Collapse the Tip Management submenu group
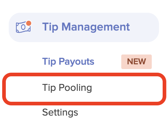The image size is (167, 133). [x=84, y=27]
